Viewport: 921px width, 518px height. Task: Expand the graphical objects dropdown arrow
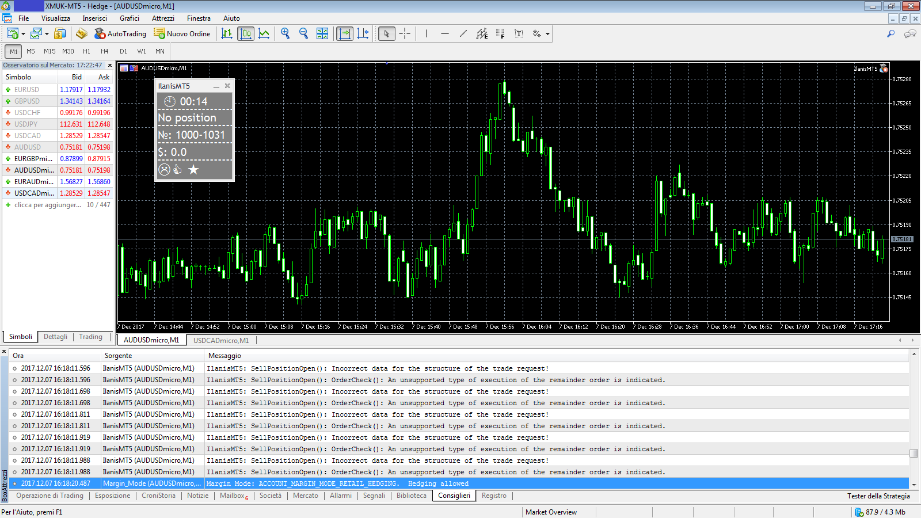click(547, 34)
